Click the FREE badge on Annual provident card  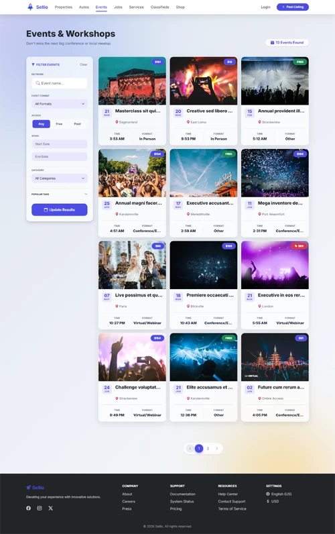[300, 62]
